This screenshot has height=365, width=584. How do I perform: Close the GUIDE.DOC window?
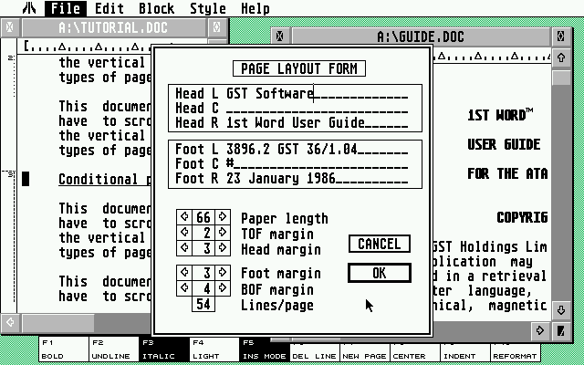coord(280,36)
